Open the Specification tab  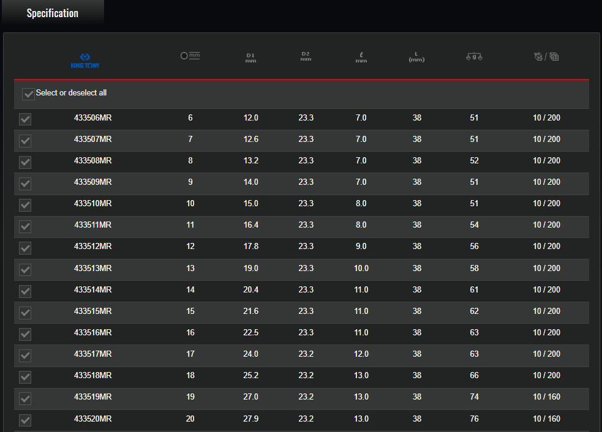tap(53, 13)
